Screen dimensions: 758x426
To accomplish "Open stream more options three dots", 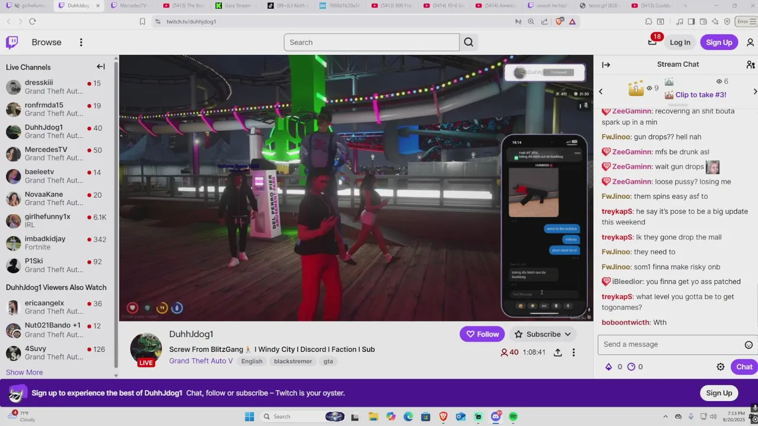I will 573,352.
